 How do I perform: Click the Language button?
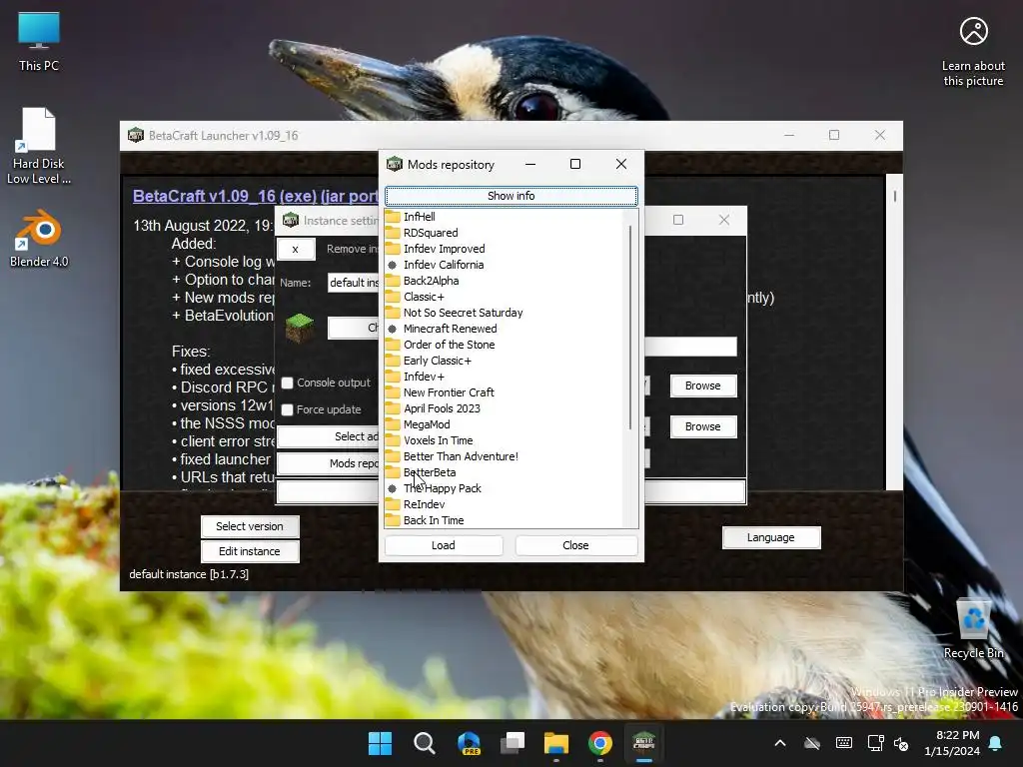coord(771,537)
